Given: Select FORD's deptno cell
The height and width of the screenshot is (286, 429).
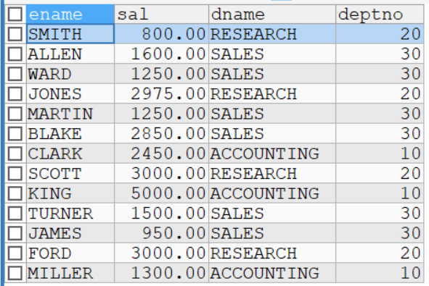Looking at the screenshot, I should 380,253.
